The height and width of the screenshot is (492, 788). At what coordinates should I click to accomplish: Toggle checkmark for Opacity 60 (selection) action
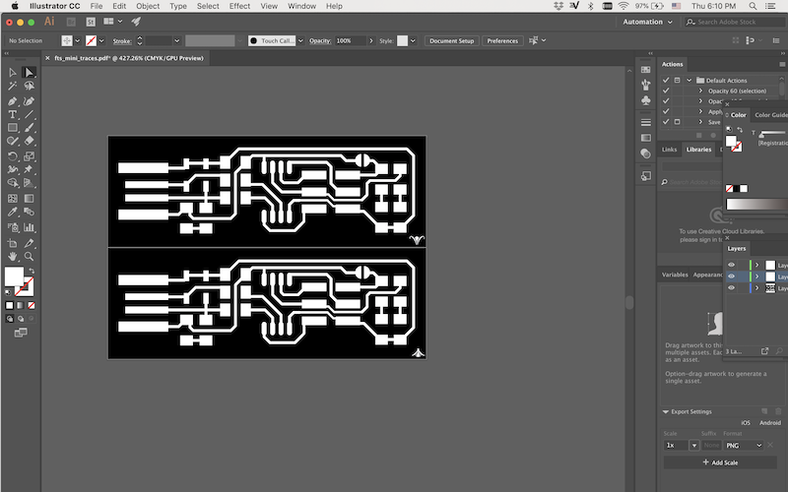[x=666, y=91]
